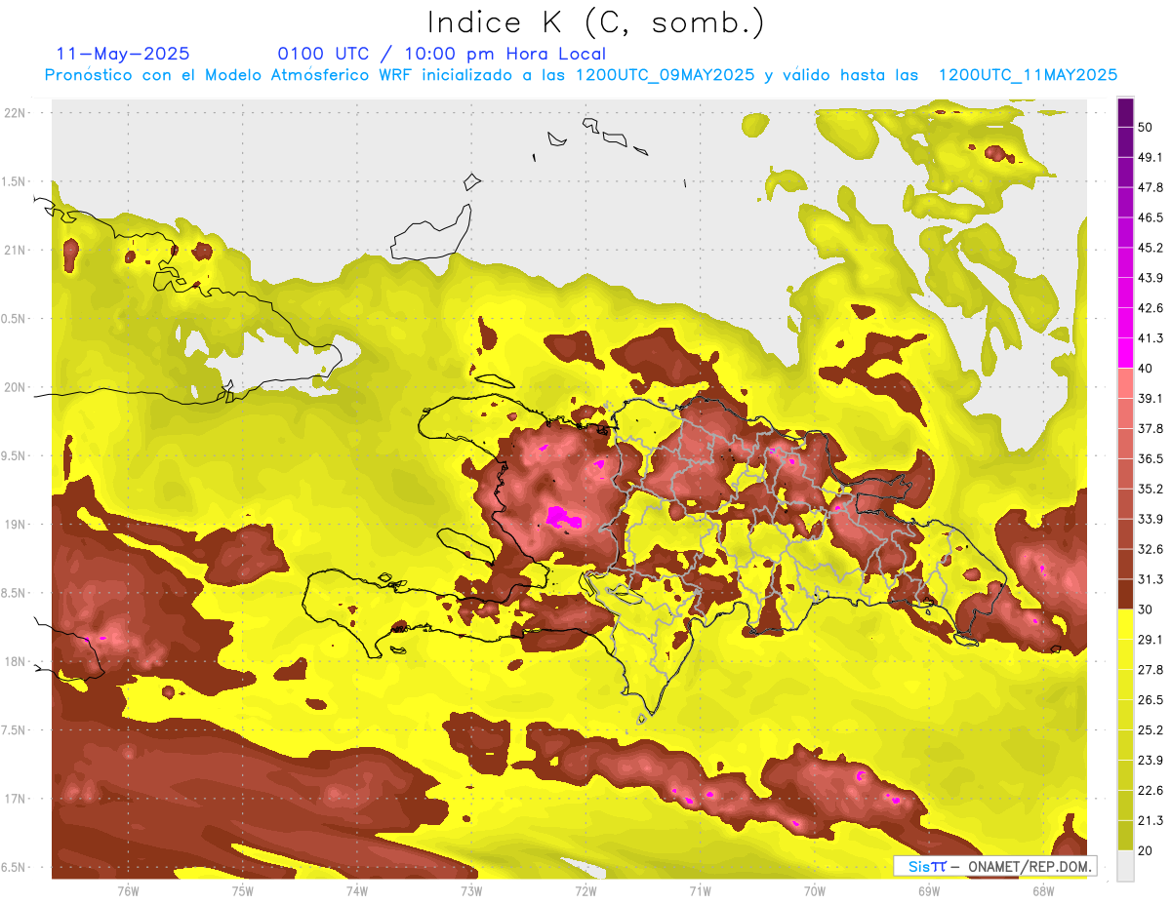Click the '45.2' colorbar value
1171x904 pixels.
[1150, 248]
